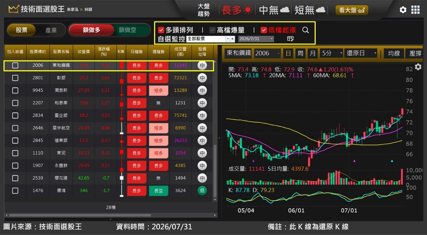Open the 還原日 chart type dropdown

click(361, 53)
